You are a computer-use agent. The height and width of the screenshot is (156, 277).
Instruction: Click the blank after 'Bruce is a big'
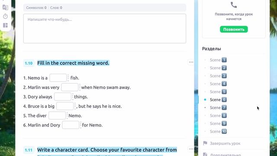(65, 106)
